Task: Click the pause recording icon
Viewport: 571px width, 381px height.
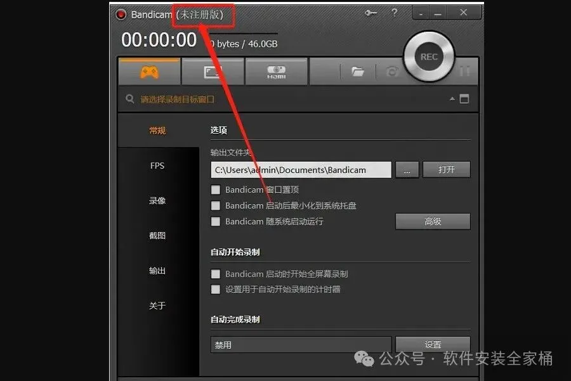Action: [x=464, y=72]
